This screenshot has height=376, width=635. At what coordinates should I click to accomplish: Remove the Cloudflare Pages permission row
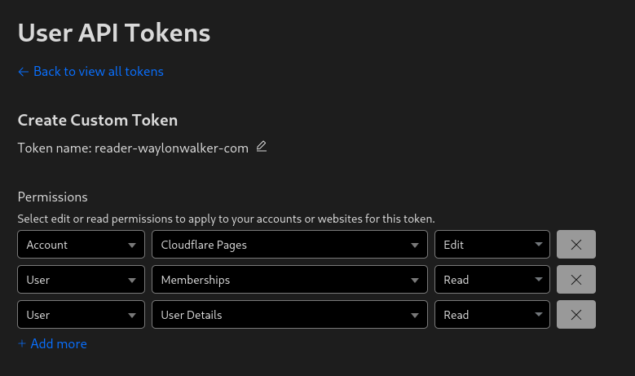(575, 245)
